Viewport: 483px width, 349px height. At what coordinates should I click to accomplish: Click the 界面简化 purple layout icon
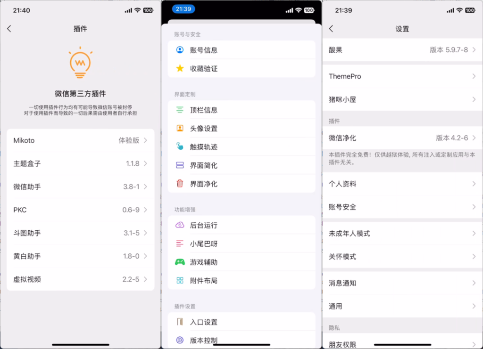pos(180,165)
